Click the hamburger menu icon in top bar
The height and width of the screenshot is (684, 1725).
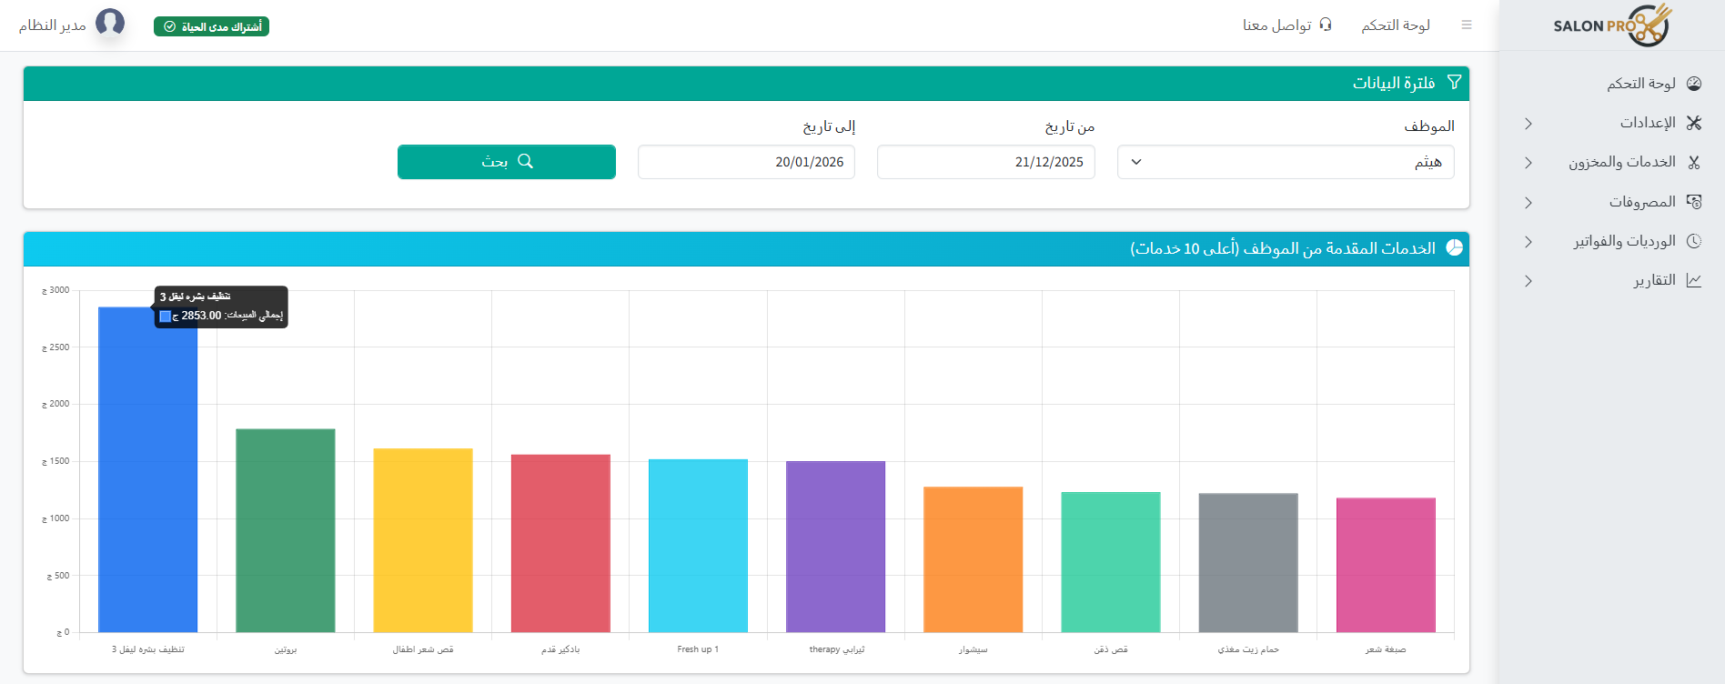(x=1466, y=25)
